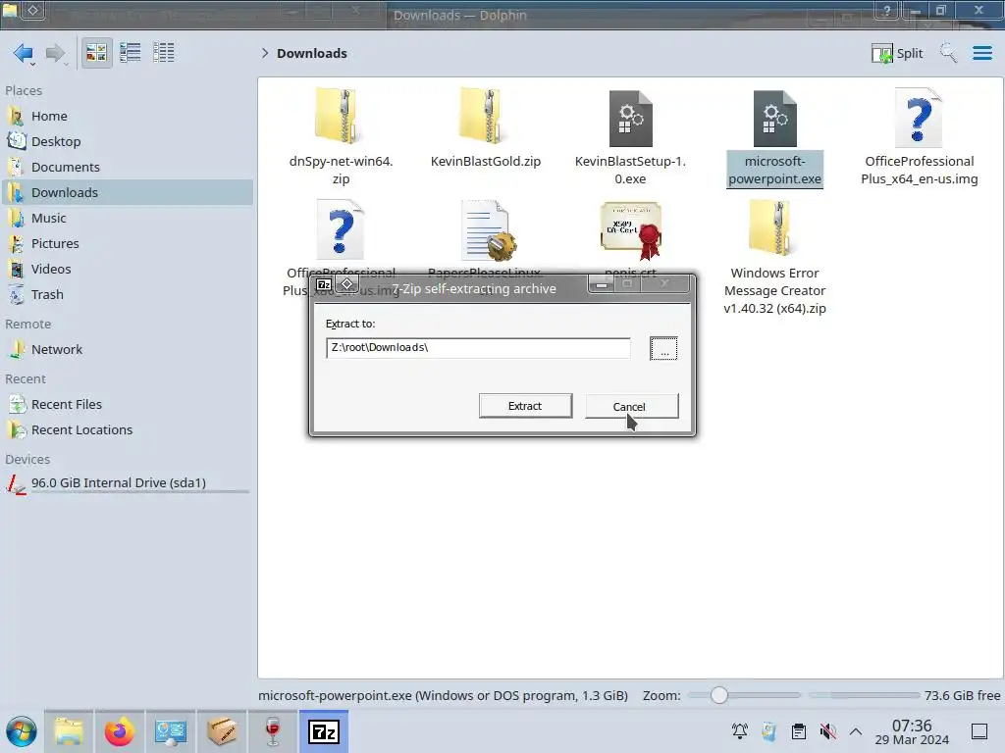Viewport: 1005px width, 753px height.
Task: Select the KevinBlastSetup-1.0.exe icon
Action: pos(630,119)
